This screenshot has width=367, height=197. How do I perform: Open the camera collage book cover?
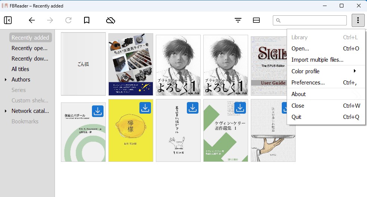point(131,64)
